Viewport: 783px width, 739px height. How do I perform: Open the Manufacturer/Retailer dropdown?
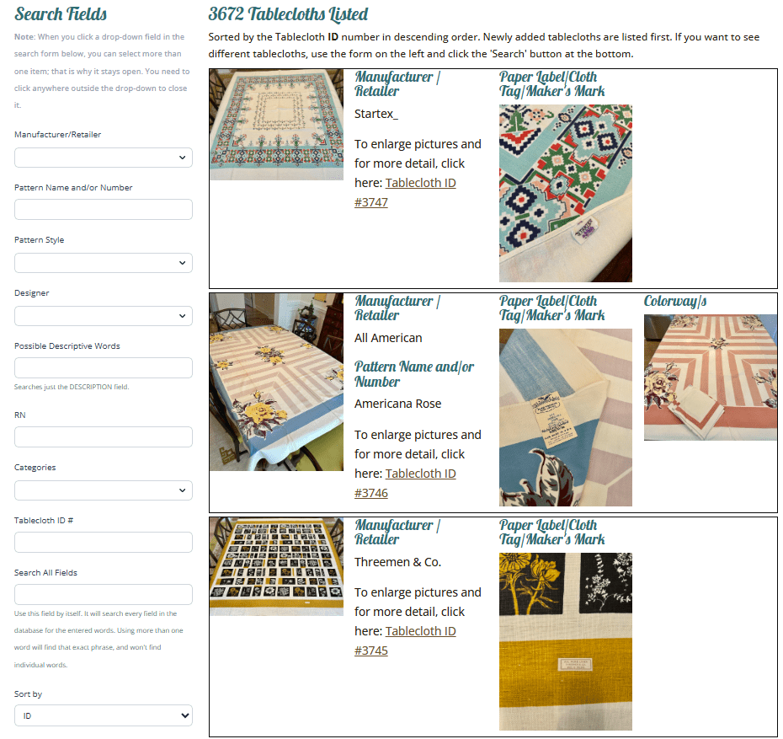pos(103,158)
